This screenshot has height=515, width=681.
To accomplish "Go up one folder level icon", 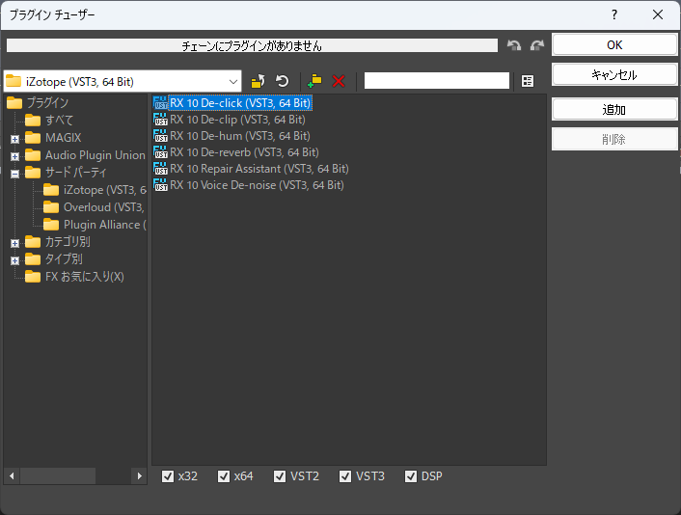I will click(258, 81).
